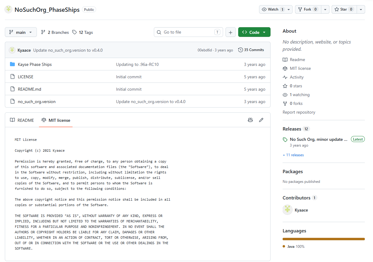Click the pencil edit file icon
Viewport: 373px width, 262px height.
tap(261, 120)
